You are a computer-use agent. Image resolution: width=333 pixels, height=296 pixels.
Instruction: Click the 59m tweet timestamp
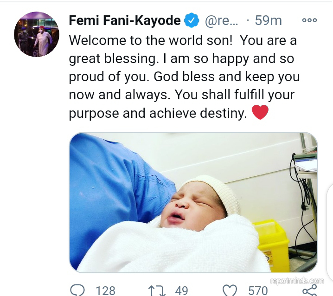[268, 20]
